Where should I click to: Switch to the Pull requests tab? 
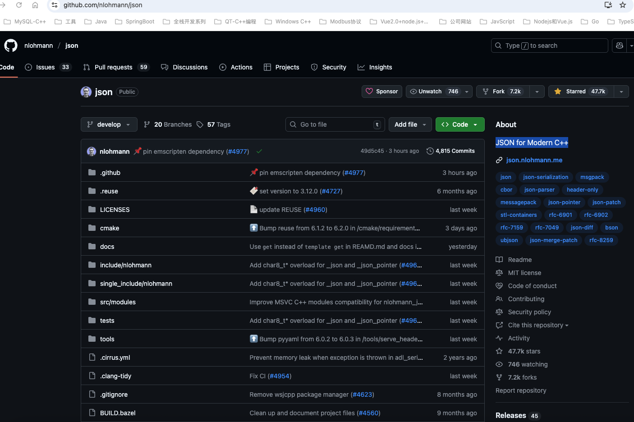pyautogui.click(x=117, y=67)
